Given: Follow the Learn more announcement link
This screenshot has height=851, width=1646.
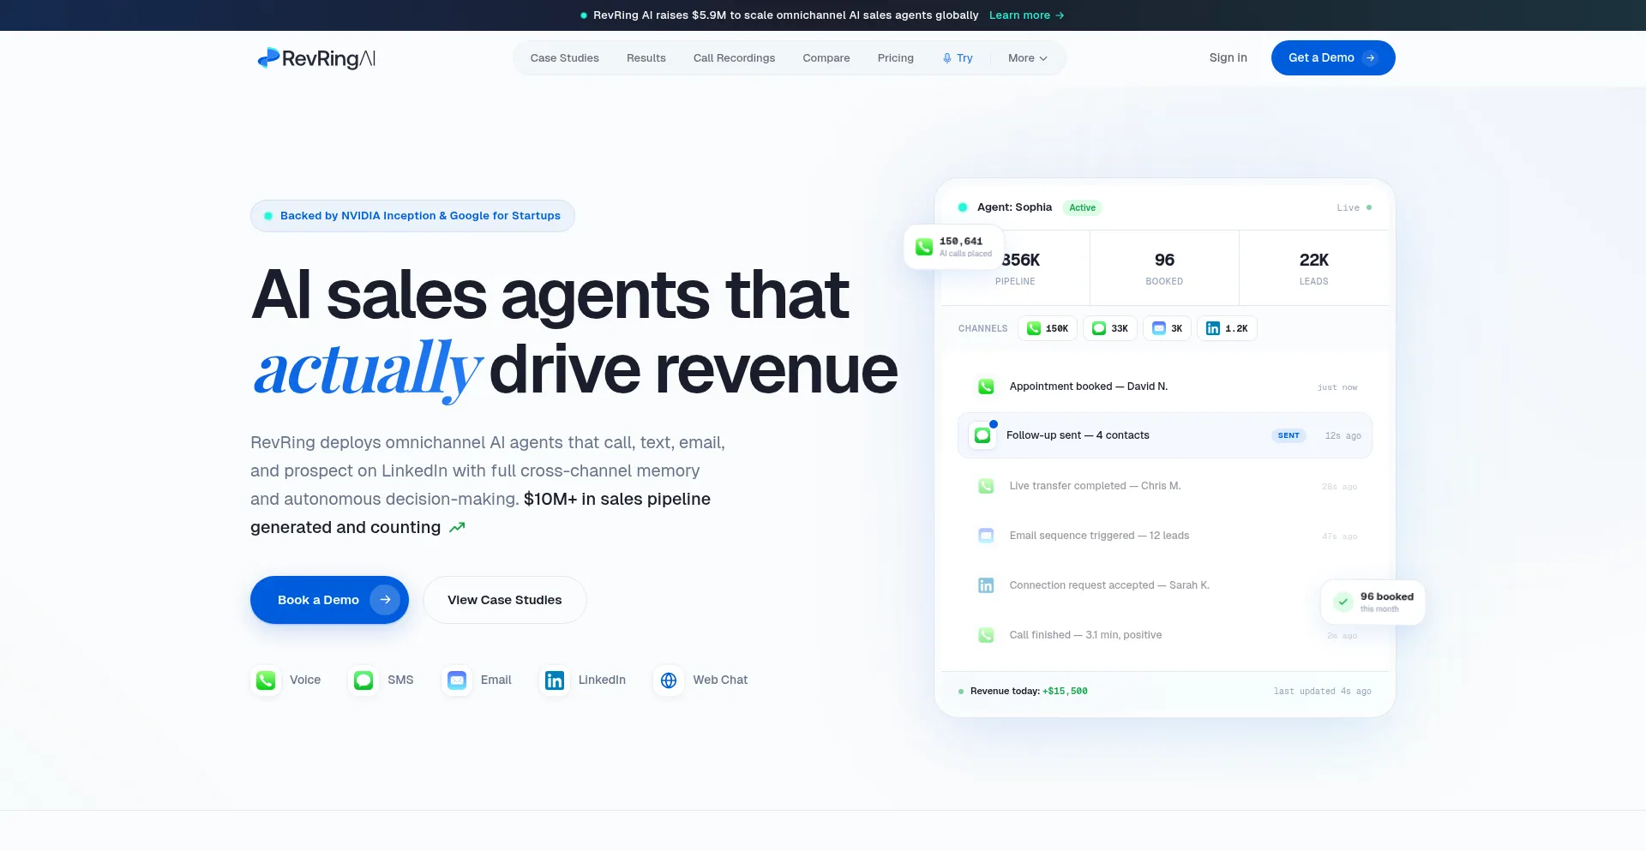Looking at the screenshot, I should [1026, 15].
